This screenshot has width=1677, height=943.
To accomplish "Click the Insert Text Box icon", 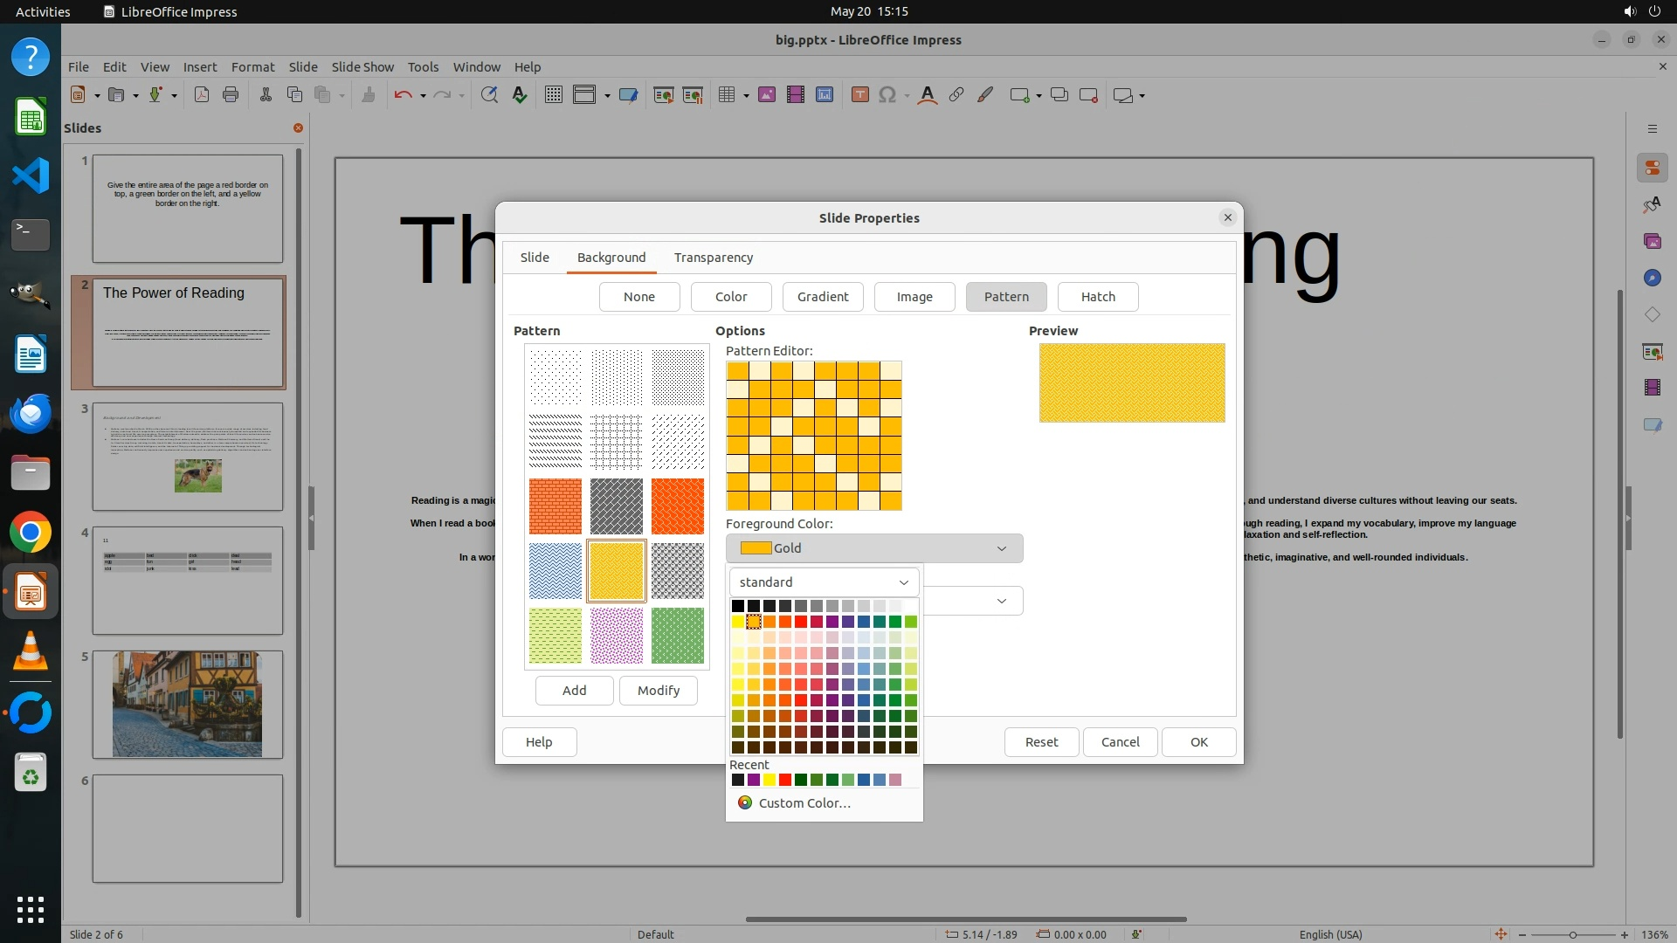I will 859,95.
